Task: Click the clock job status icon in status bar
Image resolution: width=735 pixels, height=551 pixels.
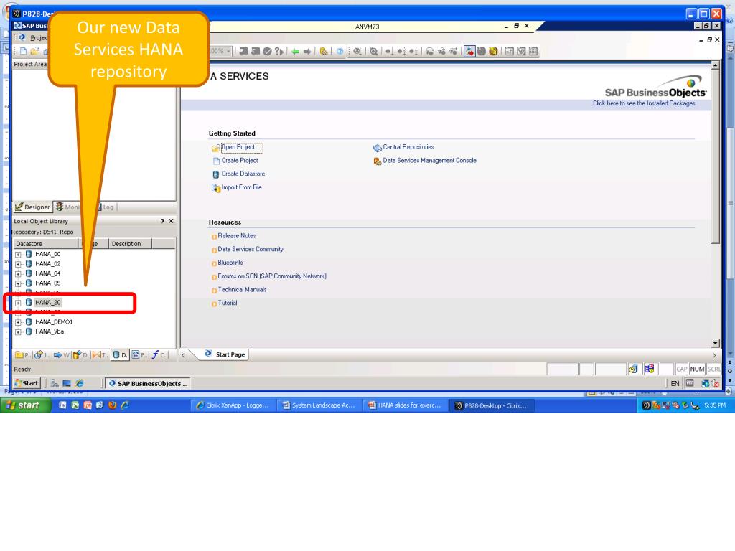Action: [633, 369]
